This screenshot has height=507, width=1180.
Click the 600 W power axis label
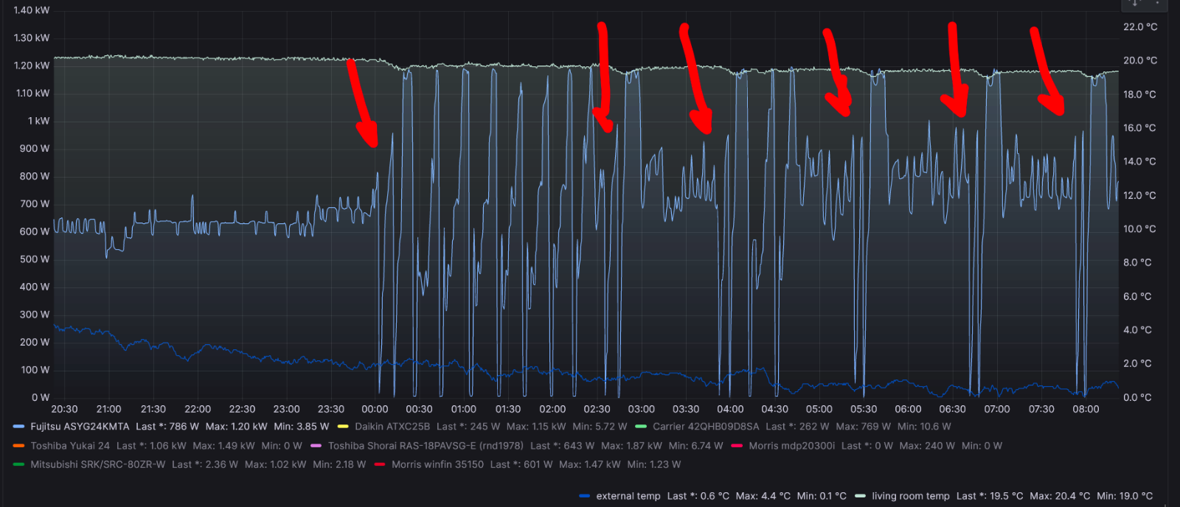[35, 231]
